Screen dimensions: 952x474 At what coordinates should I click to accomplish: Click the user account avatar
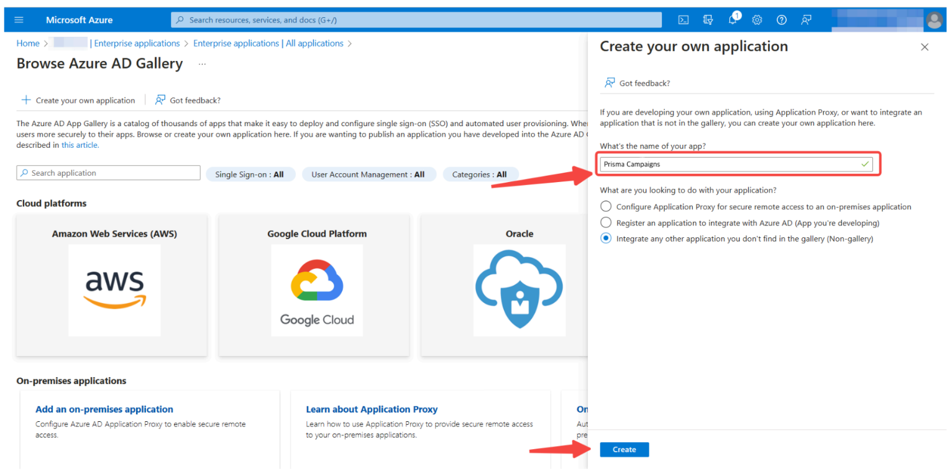coord(934,21)
